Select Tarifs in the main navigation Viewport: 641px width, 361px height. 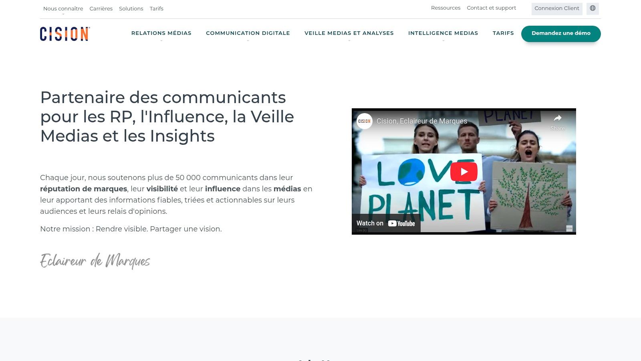[x=503, y=33]
